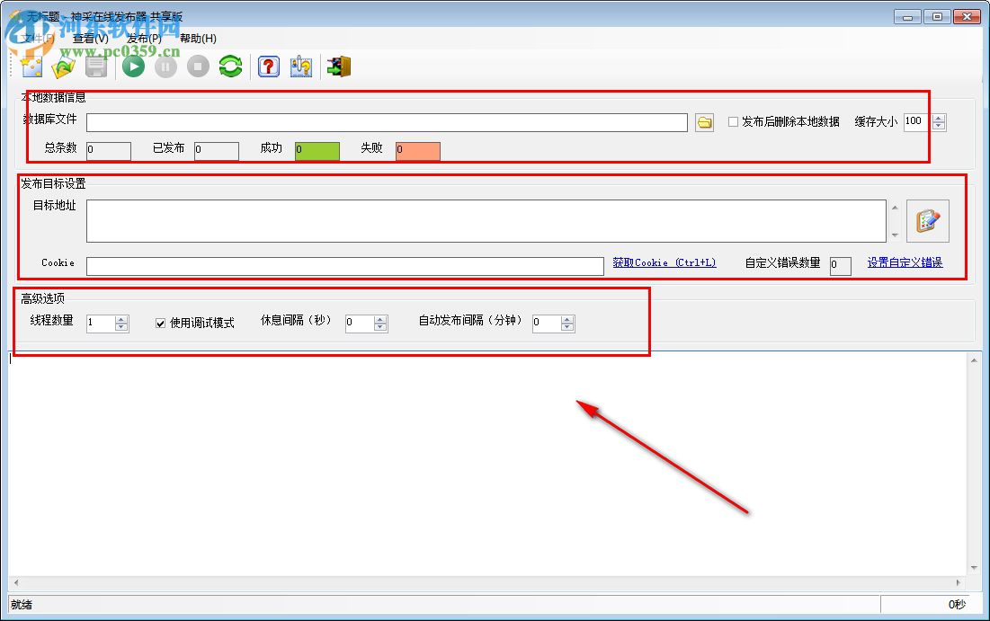Click the 自定义错误数量 value field

(841, 266)
